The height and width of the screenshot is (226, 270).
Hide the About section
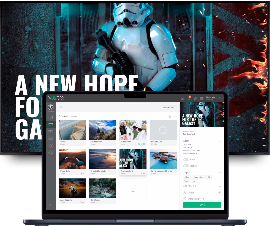pyautogui.click(x=219, y=141)
